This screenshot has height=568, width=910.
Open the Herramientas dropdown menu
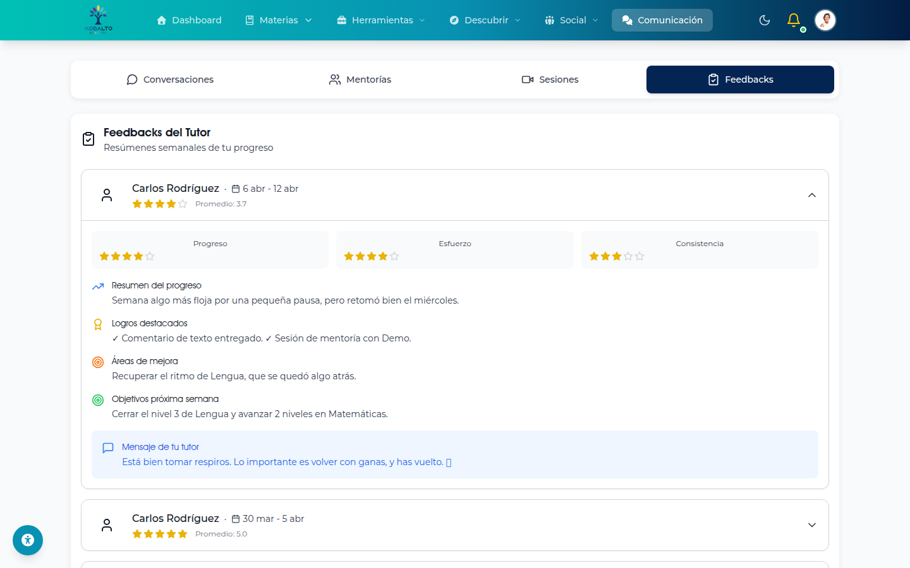[381, 20]
